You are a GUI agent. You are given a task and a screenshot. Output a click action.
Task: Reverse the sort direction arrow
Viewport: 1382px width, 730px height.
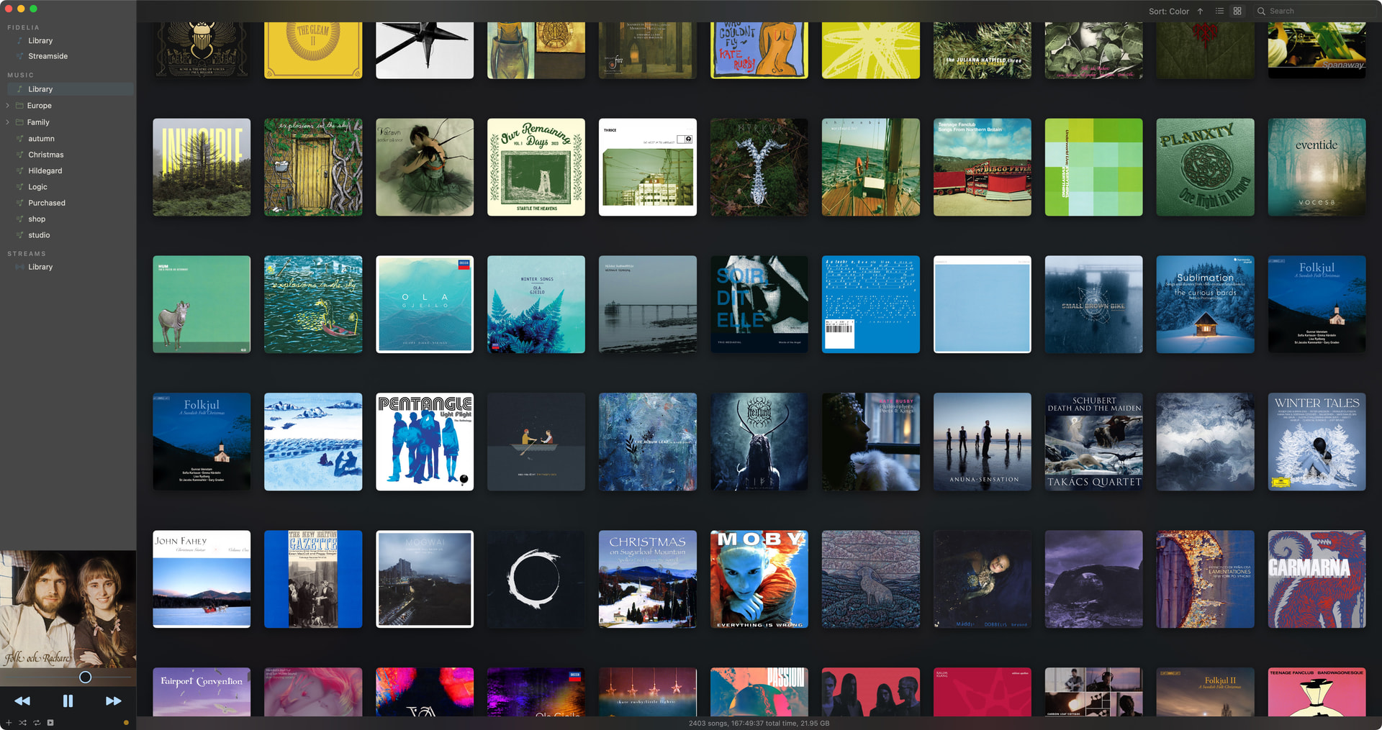click(x=1200, y=11)
